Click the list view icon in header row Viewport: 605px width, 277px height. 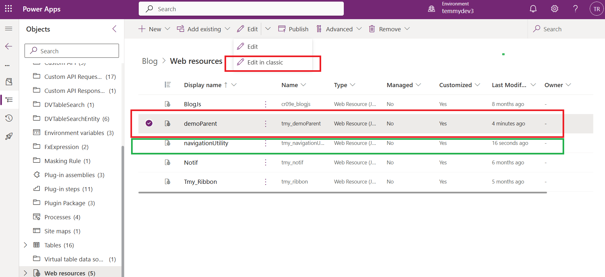(x=167, y=85)
